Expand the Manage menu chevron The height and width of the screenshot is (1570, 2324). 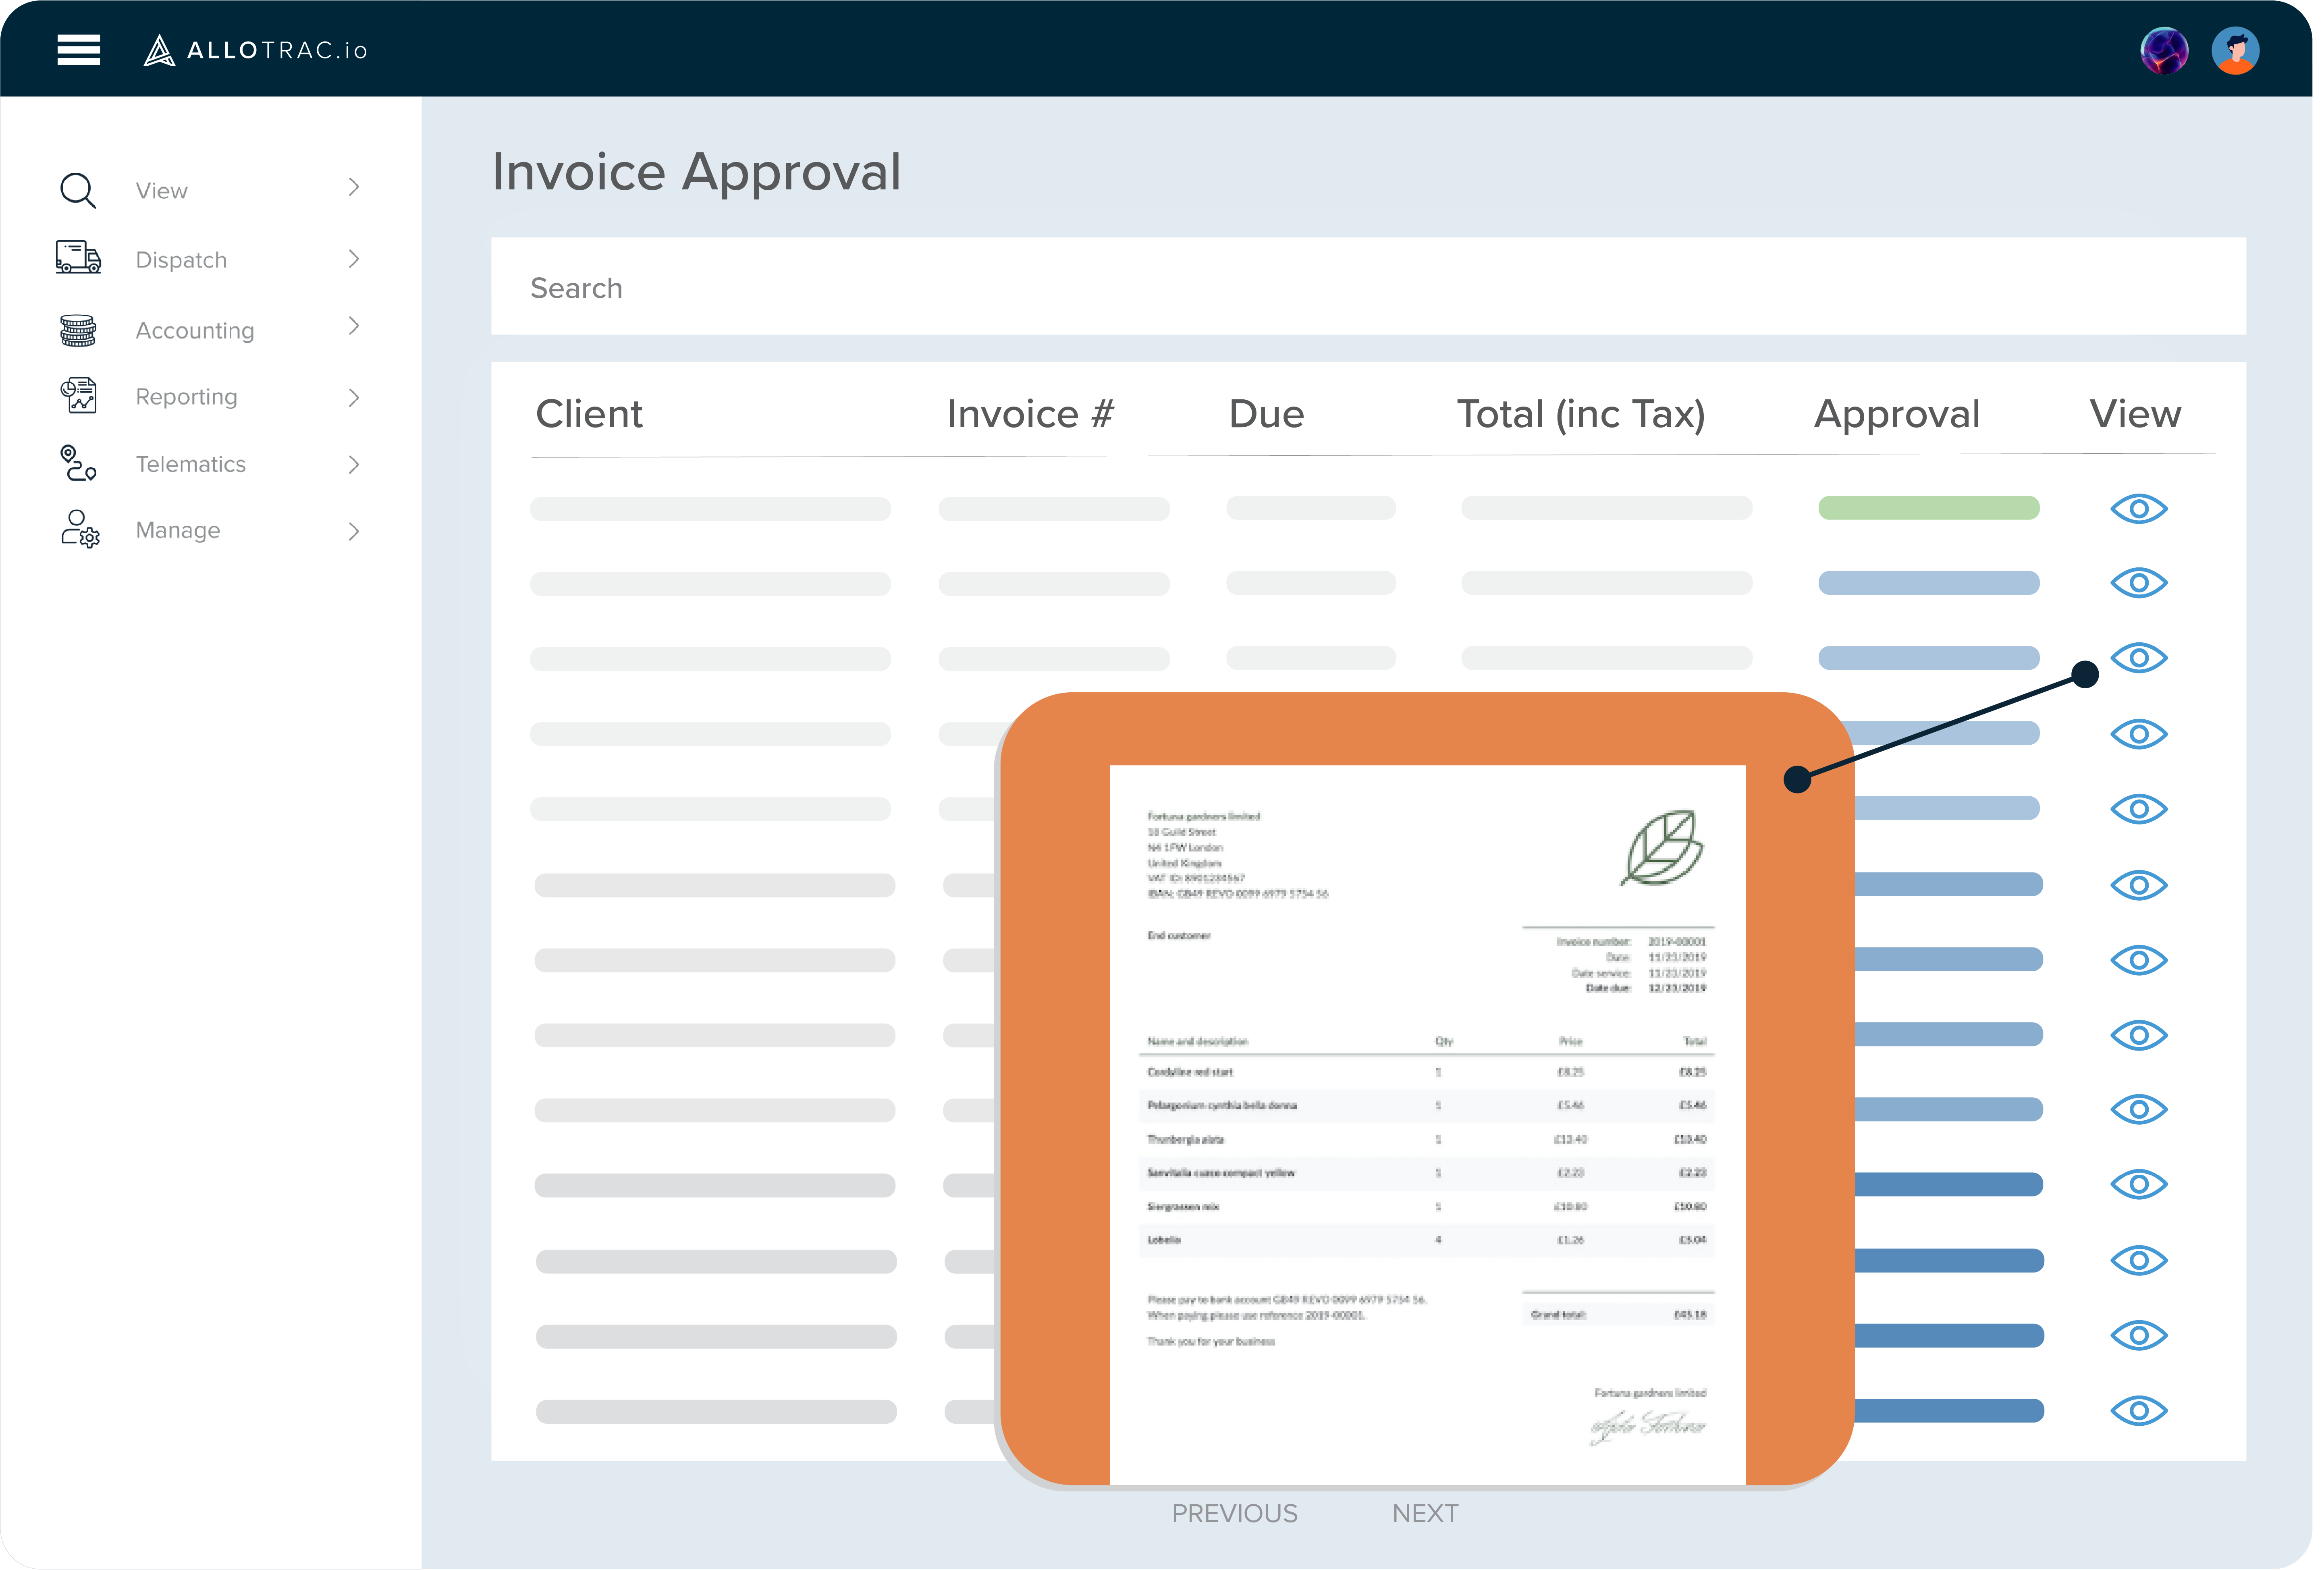pyautogui.click(x=354, y=532)
